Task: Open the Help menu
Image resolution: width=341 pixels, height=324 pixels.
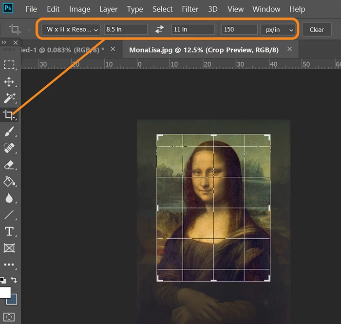Action: pyautogui.click(x=297, y=9)
